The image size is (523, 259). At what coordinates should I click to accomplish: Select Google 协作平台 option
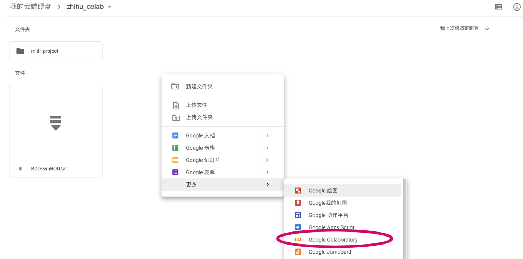tap(328, 215)
